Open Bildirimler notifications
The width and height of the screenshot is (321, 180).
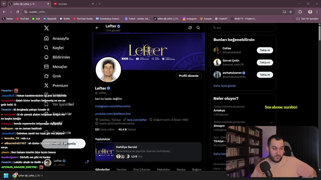57,57
